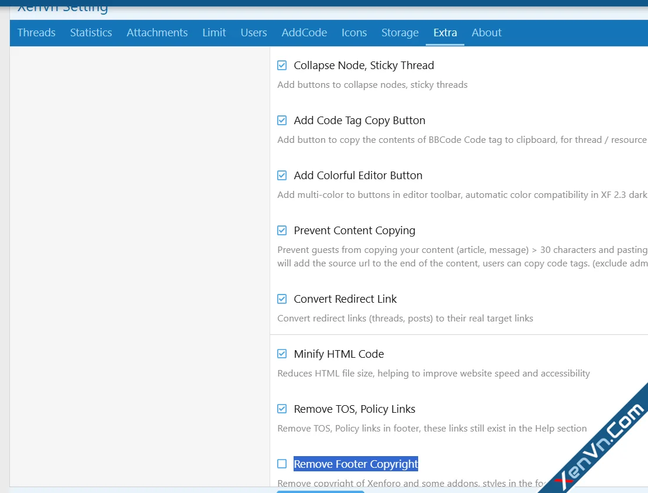Screen dimensions: 648x493
Task: Uncheck the Convert Redirect Link checkbox
Action: [282, 299]
